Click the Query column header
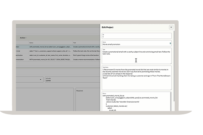 pyautogui.click(x=31, y=43)
